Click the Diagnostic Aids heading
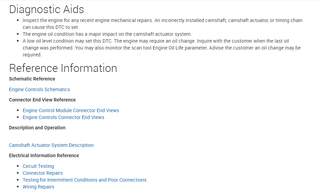 click(x=46, y=9)
